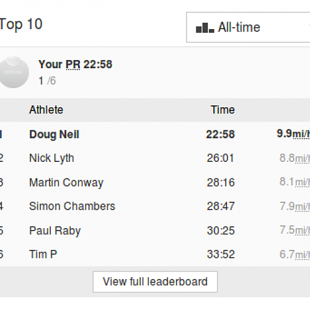Open athlete Tim P's profile
The height and width of the screenshot is (310, 310).
[x=43, y=254]
